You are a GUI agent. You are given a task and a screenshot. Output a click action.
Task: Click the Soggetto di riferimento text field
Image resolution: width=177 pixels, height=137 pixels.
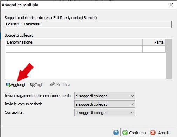[x=88, y=24]
